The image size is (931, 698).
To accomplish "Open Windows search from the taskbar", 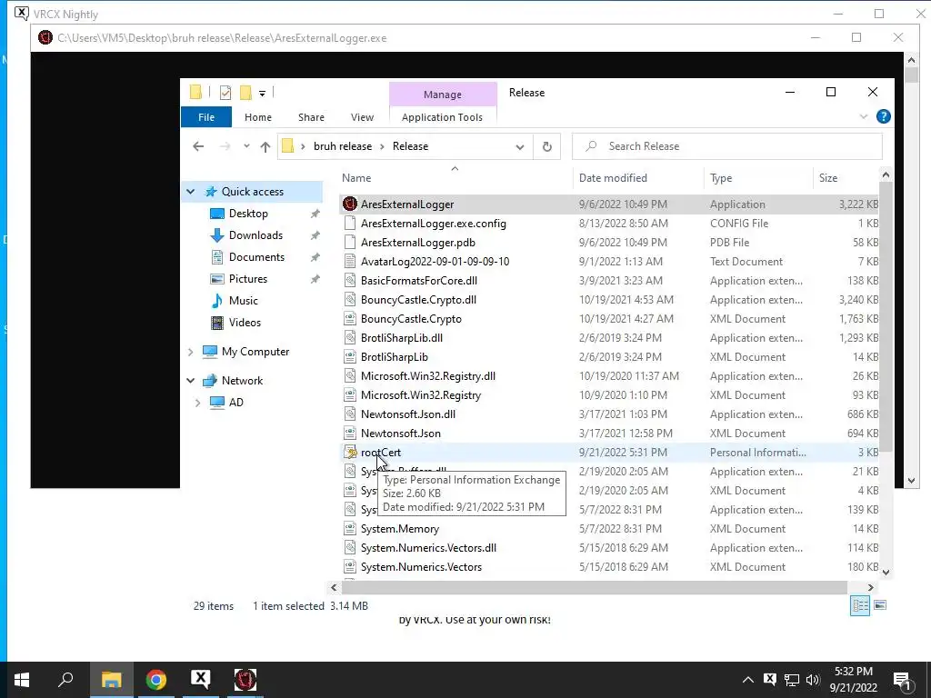I will pyautogui.click(x=65, y=680).
